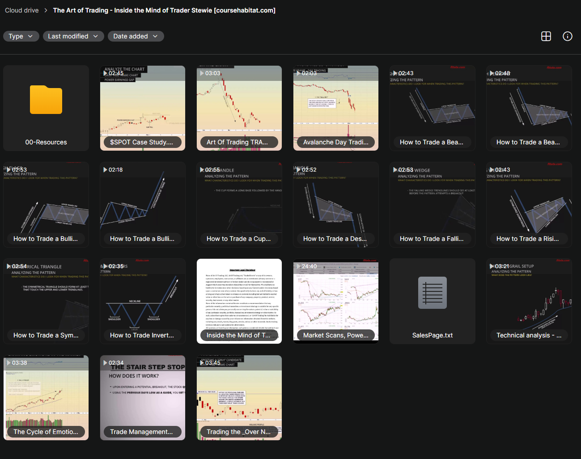Open the How to Trade a Des... video
Screen dimensions: 581x459
tap(336, 205)
